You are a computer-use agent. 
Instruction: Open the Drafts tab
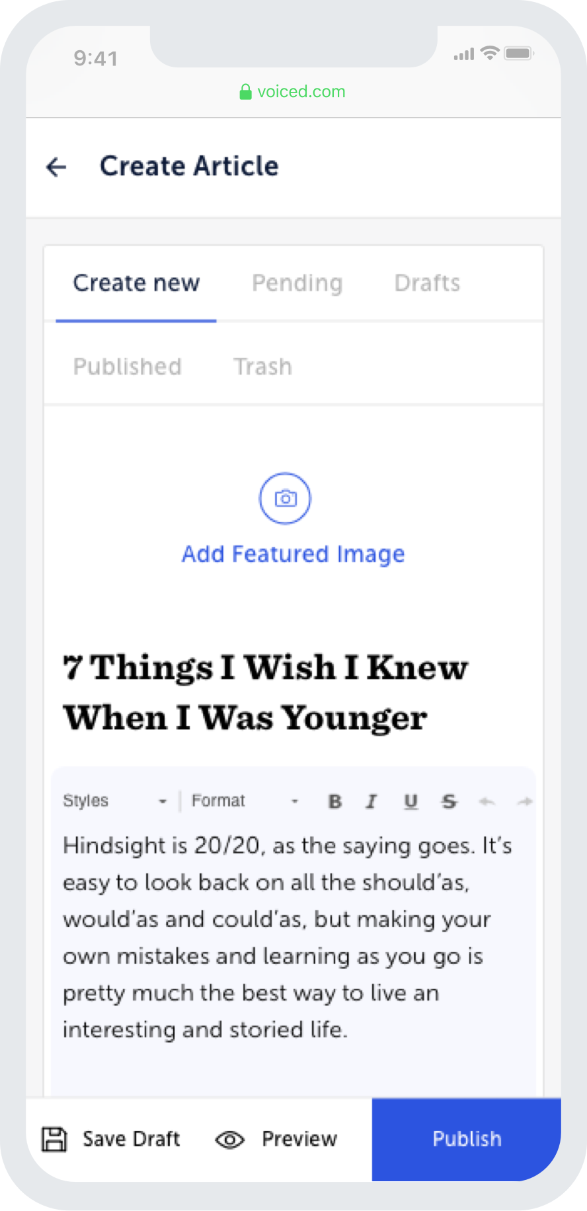click(x=427, y=283)
